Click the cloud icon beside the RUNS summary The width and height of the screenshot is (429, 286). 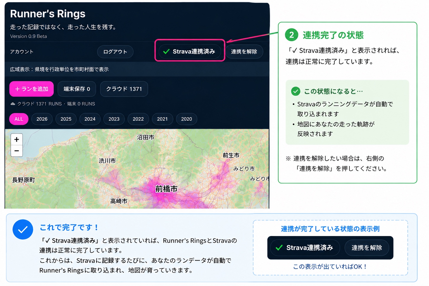coord(13,104)
